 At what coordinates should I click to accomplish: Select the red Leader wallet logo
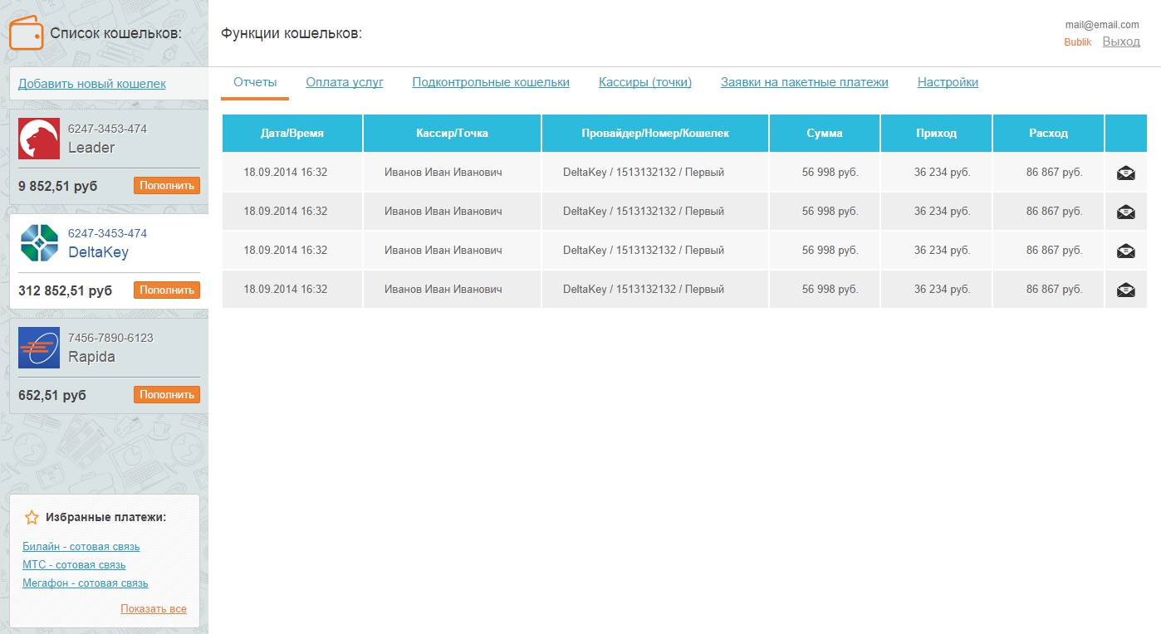tap(39, 139)
